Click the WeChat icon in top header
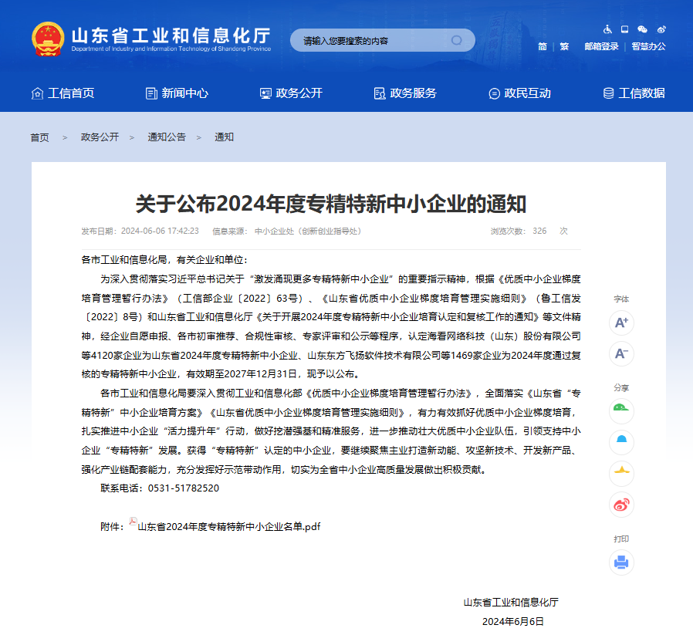This screenshot has height=635, width=693. point(642,29)
